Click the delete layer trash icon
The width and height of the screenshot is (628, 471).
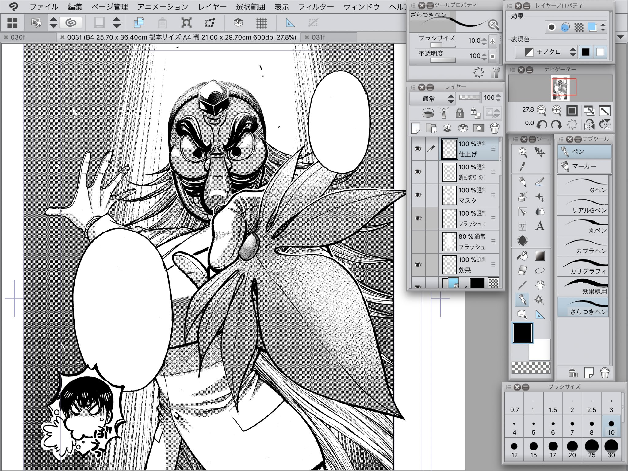pos(494,128)
